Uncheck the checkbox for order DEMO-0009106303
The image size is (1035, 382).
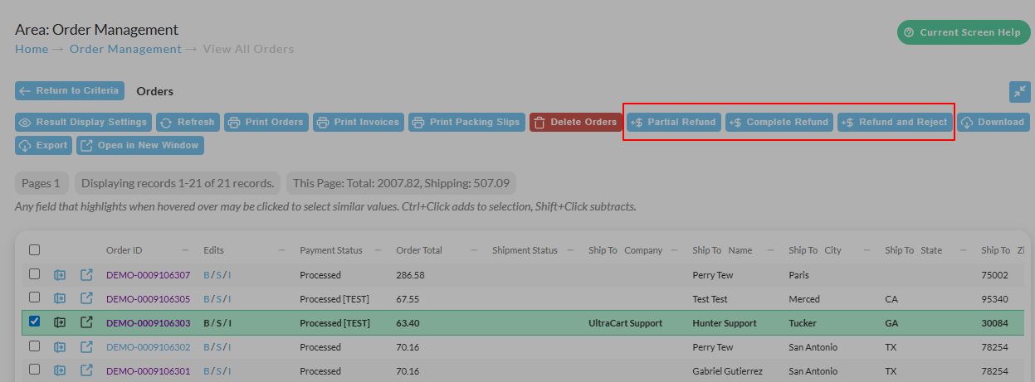pos(34,322)
